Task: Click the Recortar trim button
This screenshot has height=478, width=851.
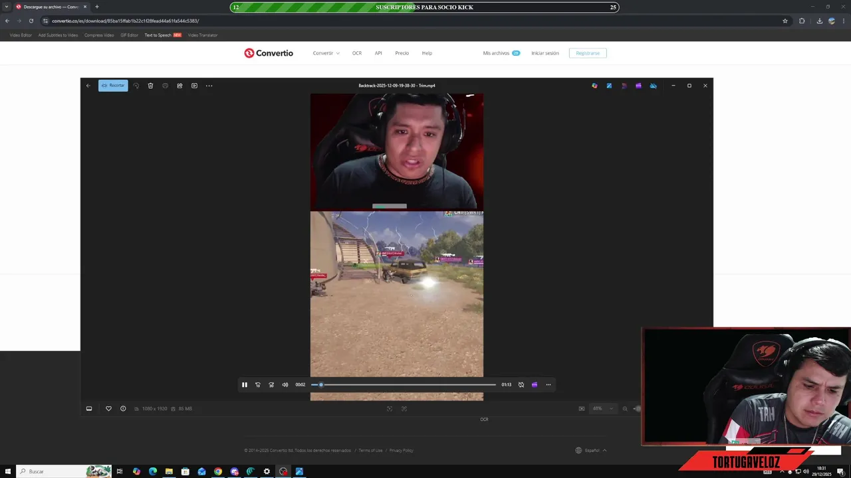Action: 113,86
